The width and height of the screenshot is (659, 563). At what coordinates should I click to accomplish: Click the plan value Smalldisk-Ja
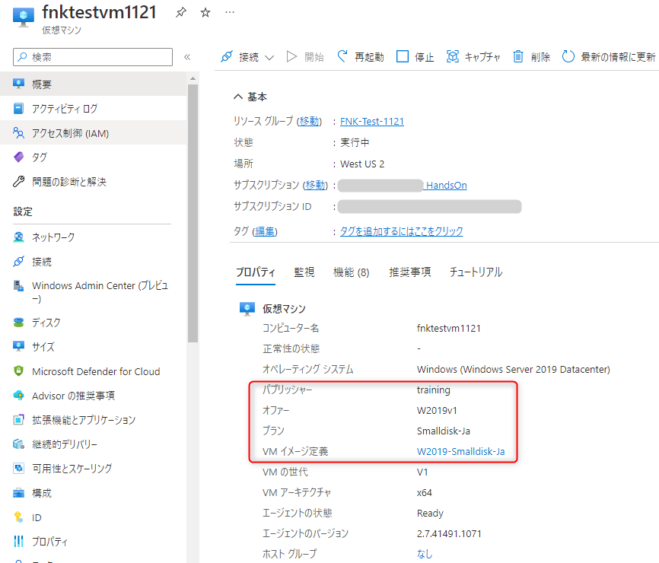coord(444,431)
